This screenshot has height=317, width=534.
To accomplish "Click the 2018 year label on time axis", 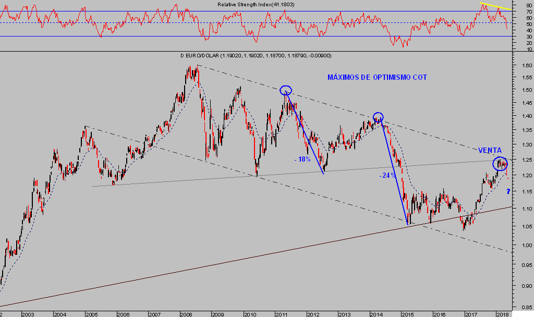I will pos(502,314).
